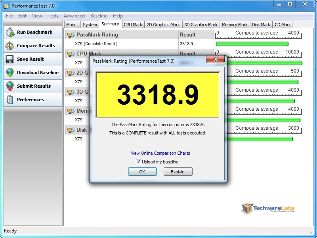This screenshot has width=317, height=238.
Task: Click the Submit Results globe icon
Action: (10, 86)
